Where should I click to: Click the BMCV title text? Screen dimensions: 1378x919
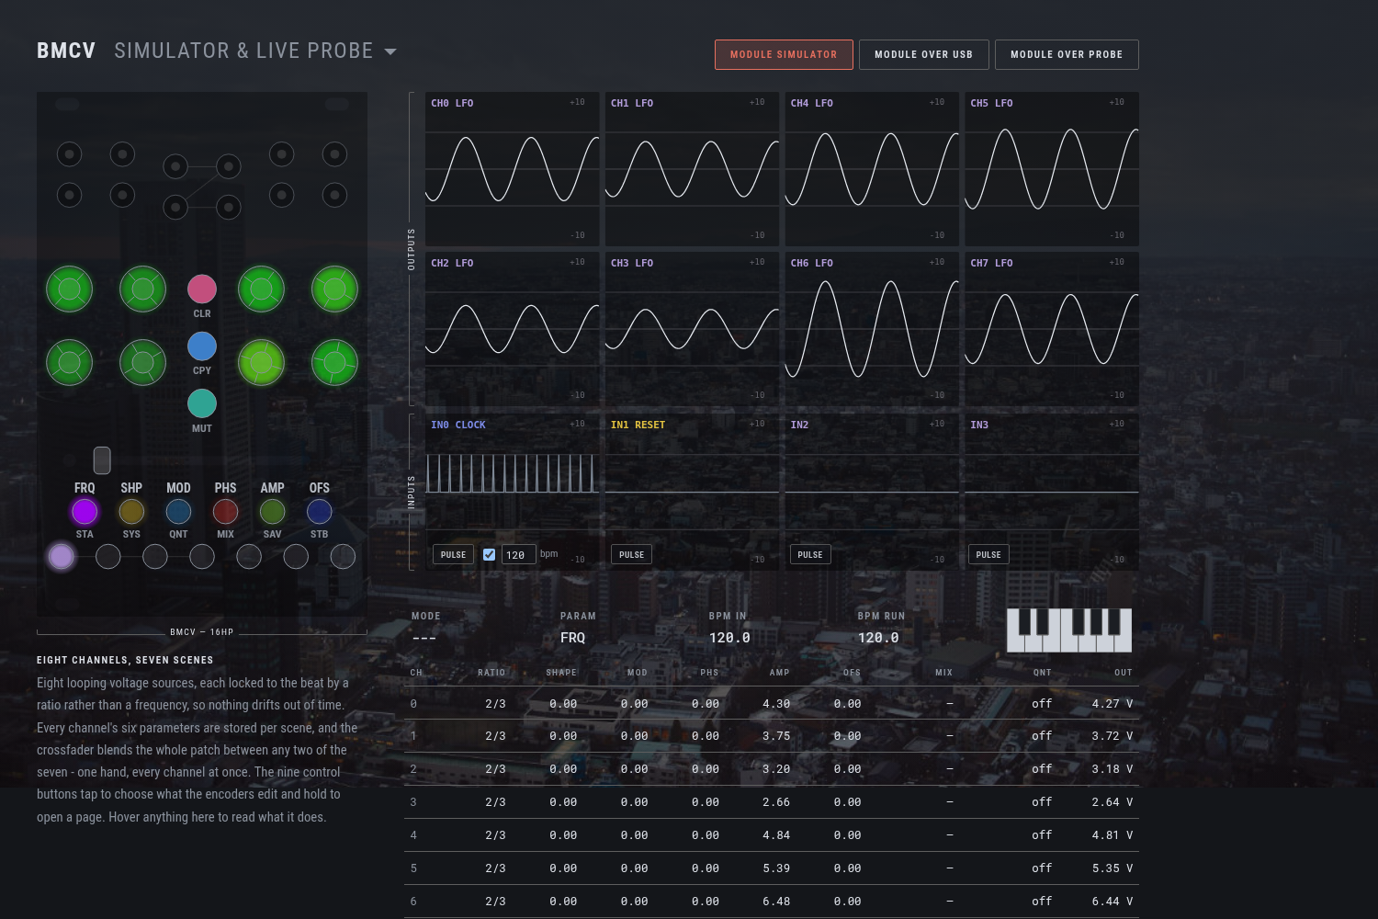[x=66, y=51]
